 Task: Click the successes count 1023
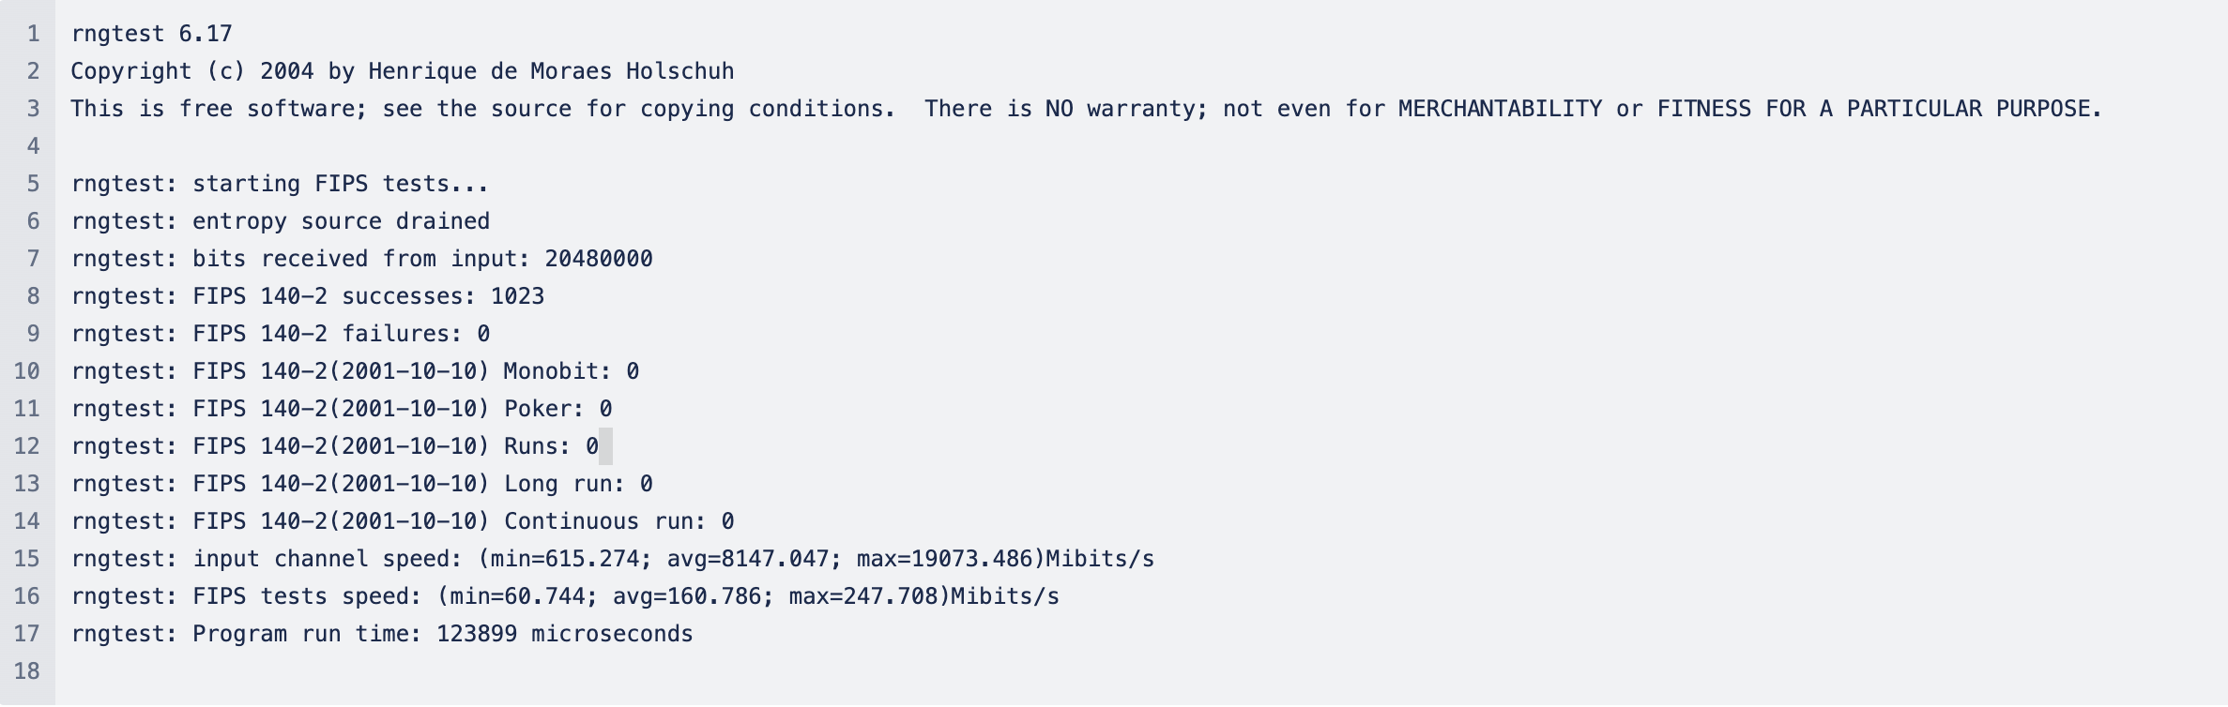[x=517, y=296]
